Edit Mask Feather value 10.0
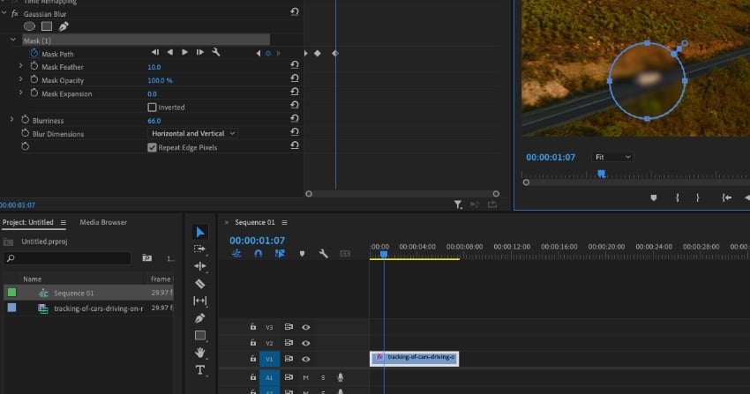The height and width of the screenshot is (394, 750). coord(154,67)
